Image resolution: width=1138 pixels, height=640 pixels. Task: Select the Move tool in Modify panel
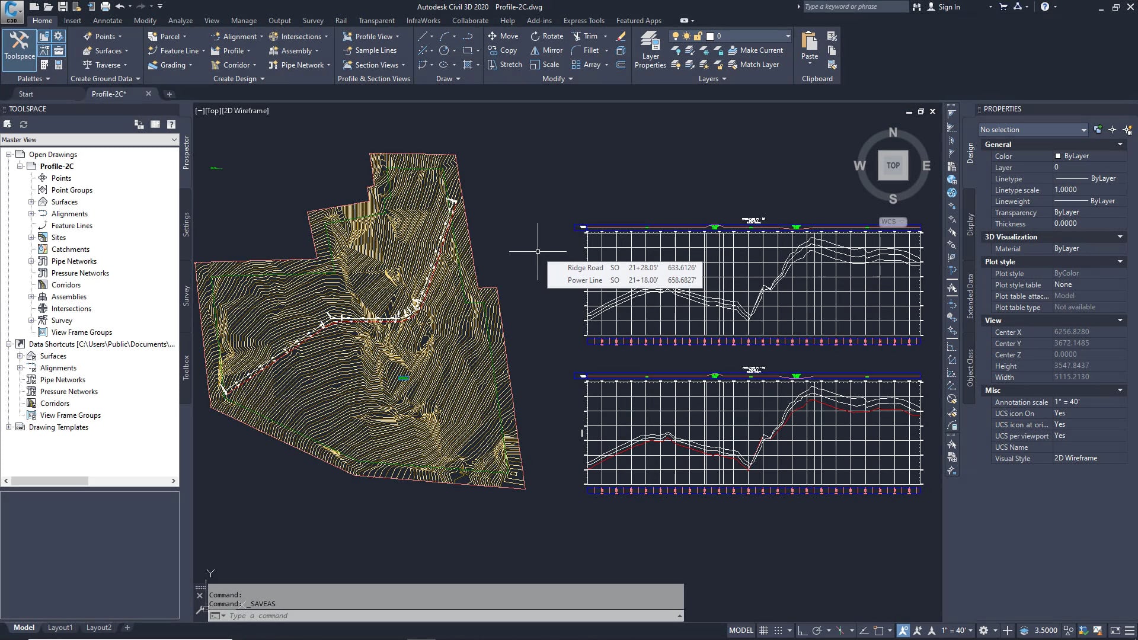coord(503,36)
